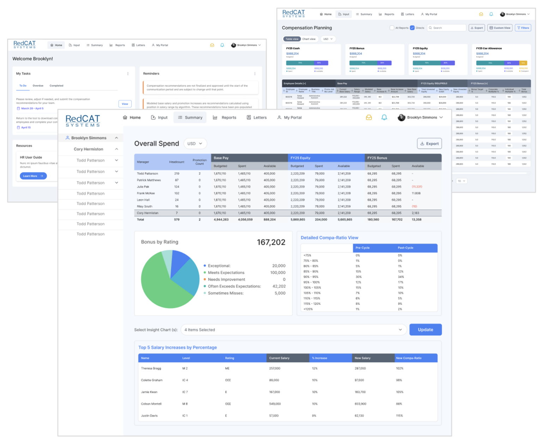542x446 pixels.
Task: Open the USD currency dropdown next to Overall Spend
Action: [x=195, y=143]
